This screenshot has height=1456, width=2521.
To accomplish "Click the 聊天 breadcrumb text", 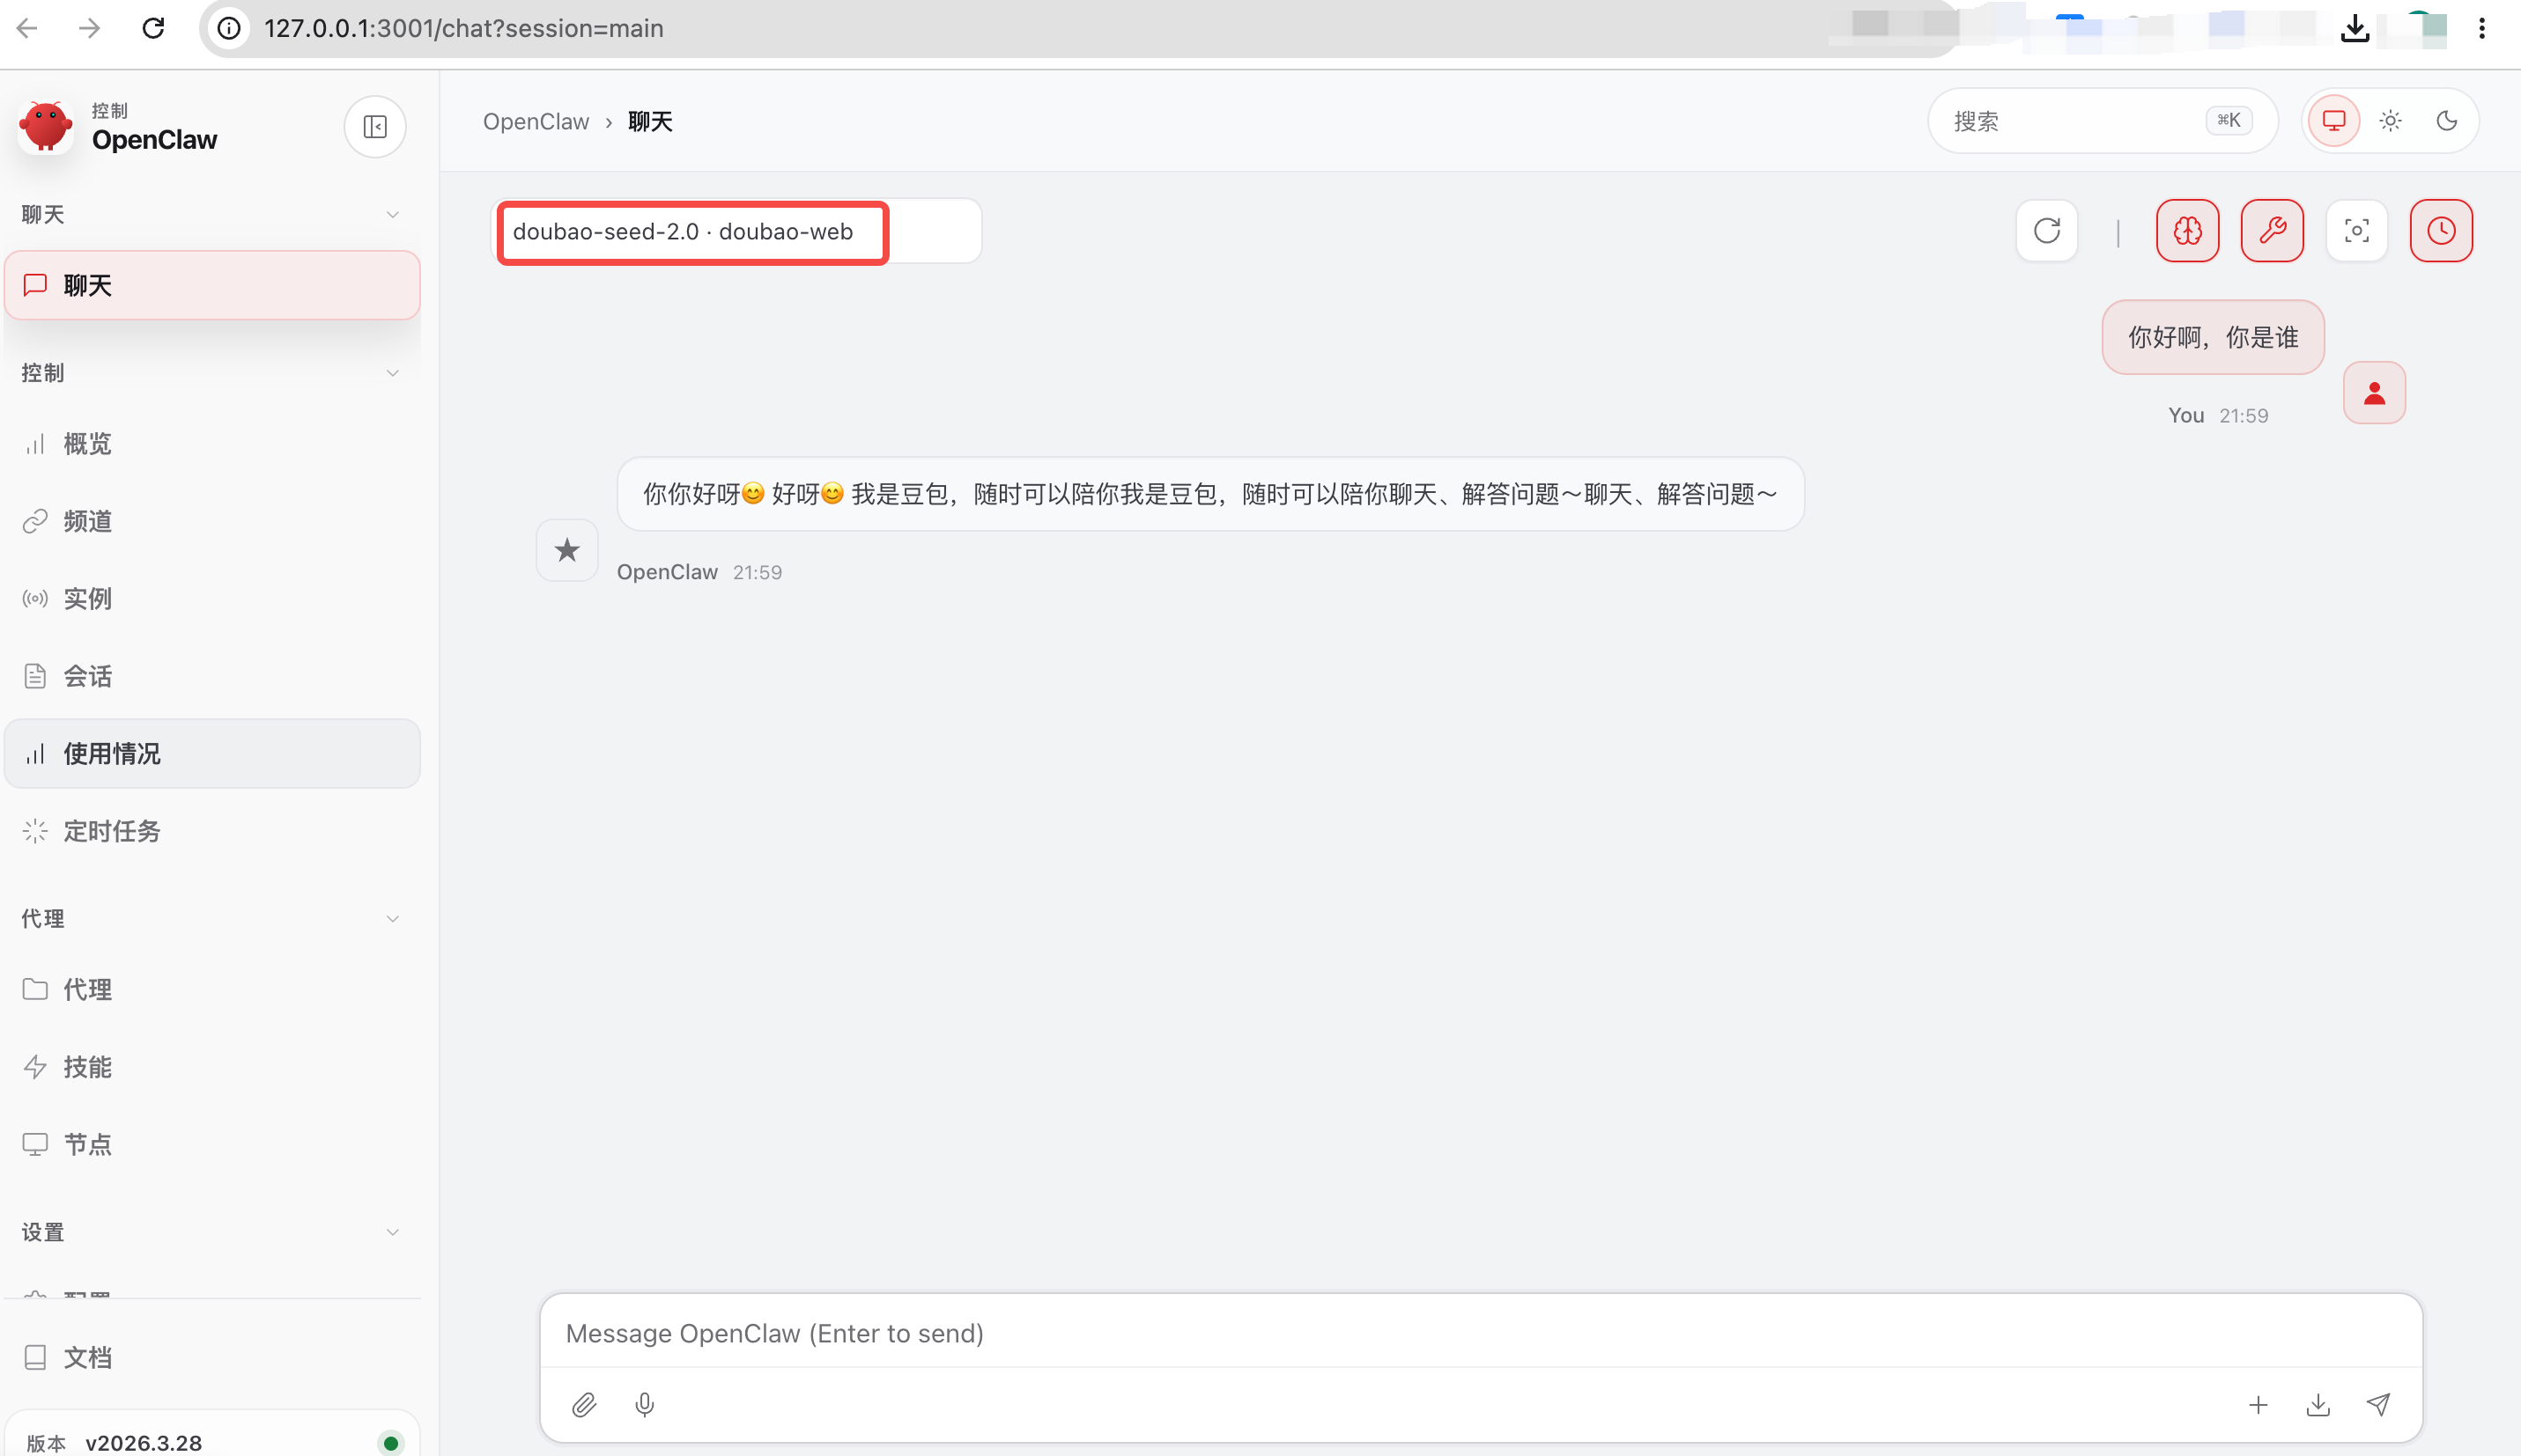I will (650, 122).
